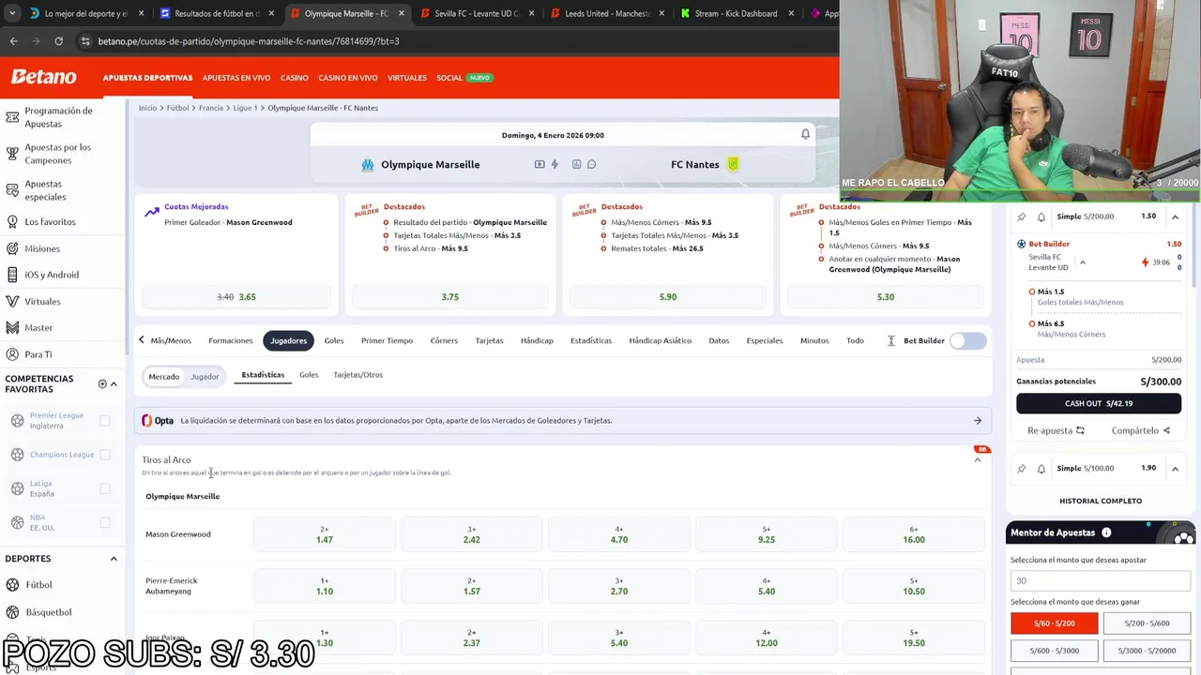Click the FC Nantes crest icon
Viewport: 1201px width, 675px height.
point(733,164)
